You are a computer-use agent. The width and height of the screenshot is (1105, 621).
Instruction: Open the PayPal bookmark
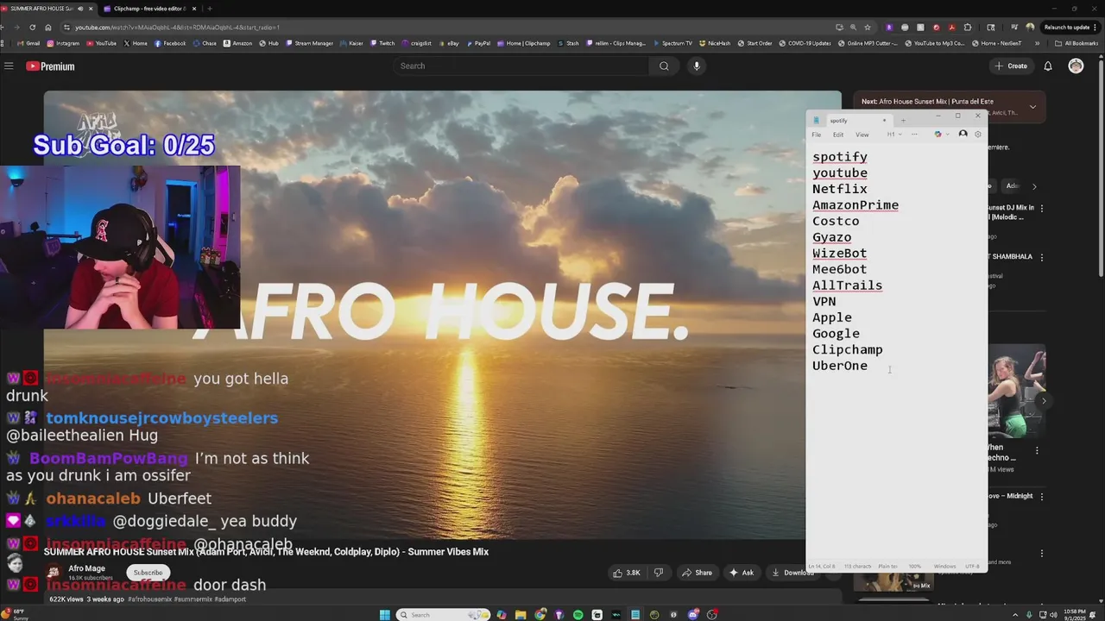(x=478, y=43)
